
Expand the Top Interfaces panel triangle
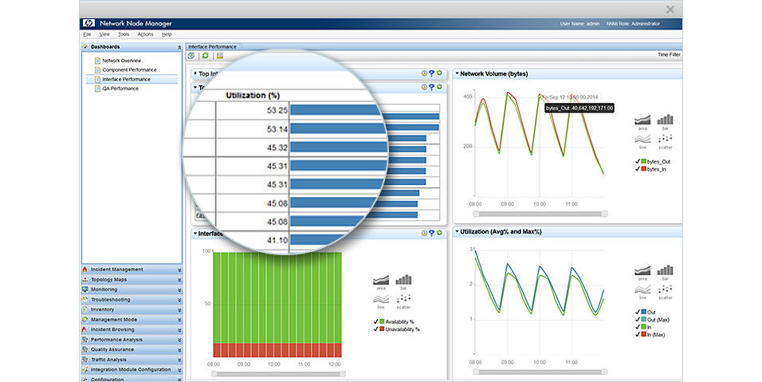tap(195, 73)
